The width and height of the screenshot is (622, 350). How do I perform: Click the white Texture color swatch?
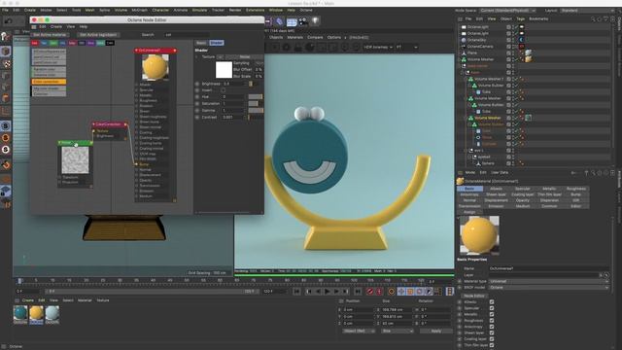(224, 70)
